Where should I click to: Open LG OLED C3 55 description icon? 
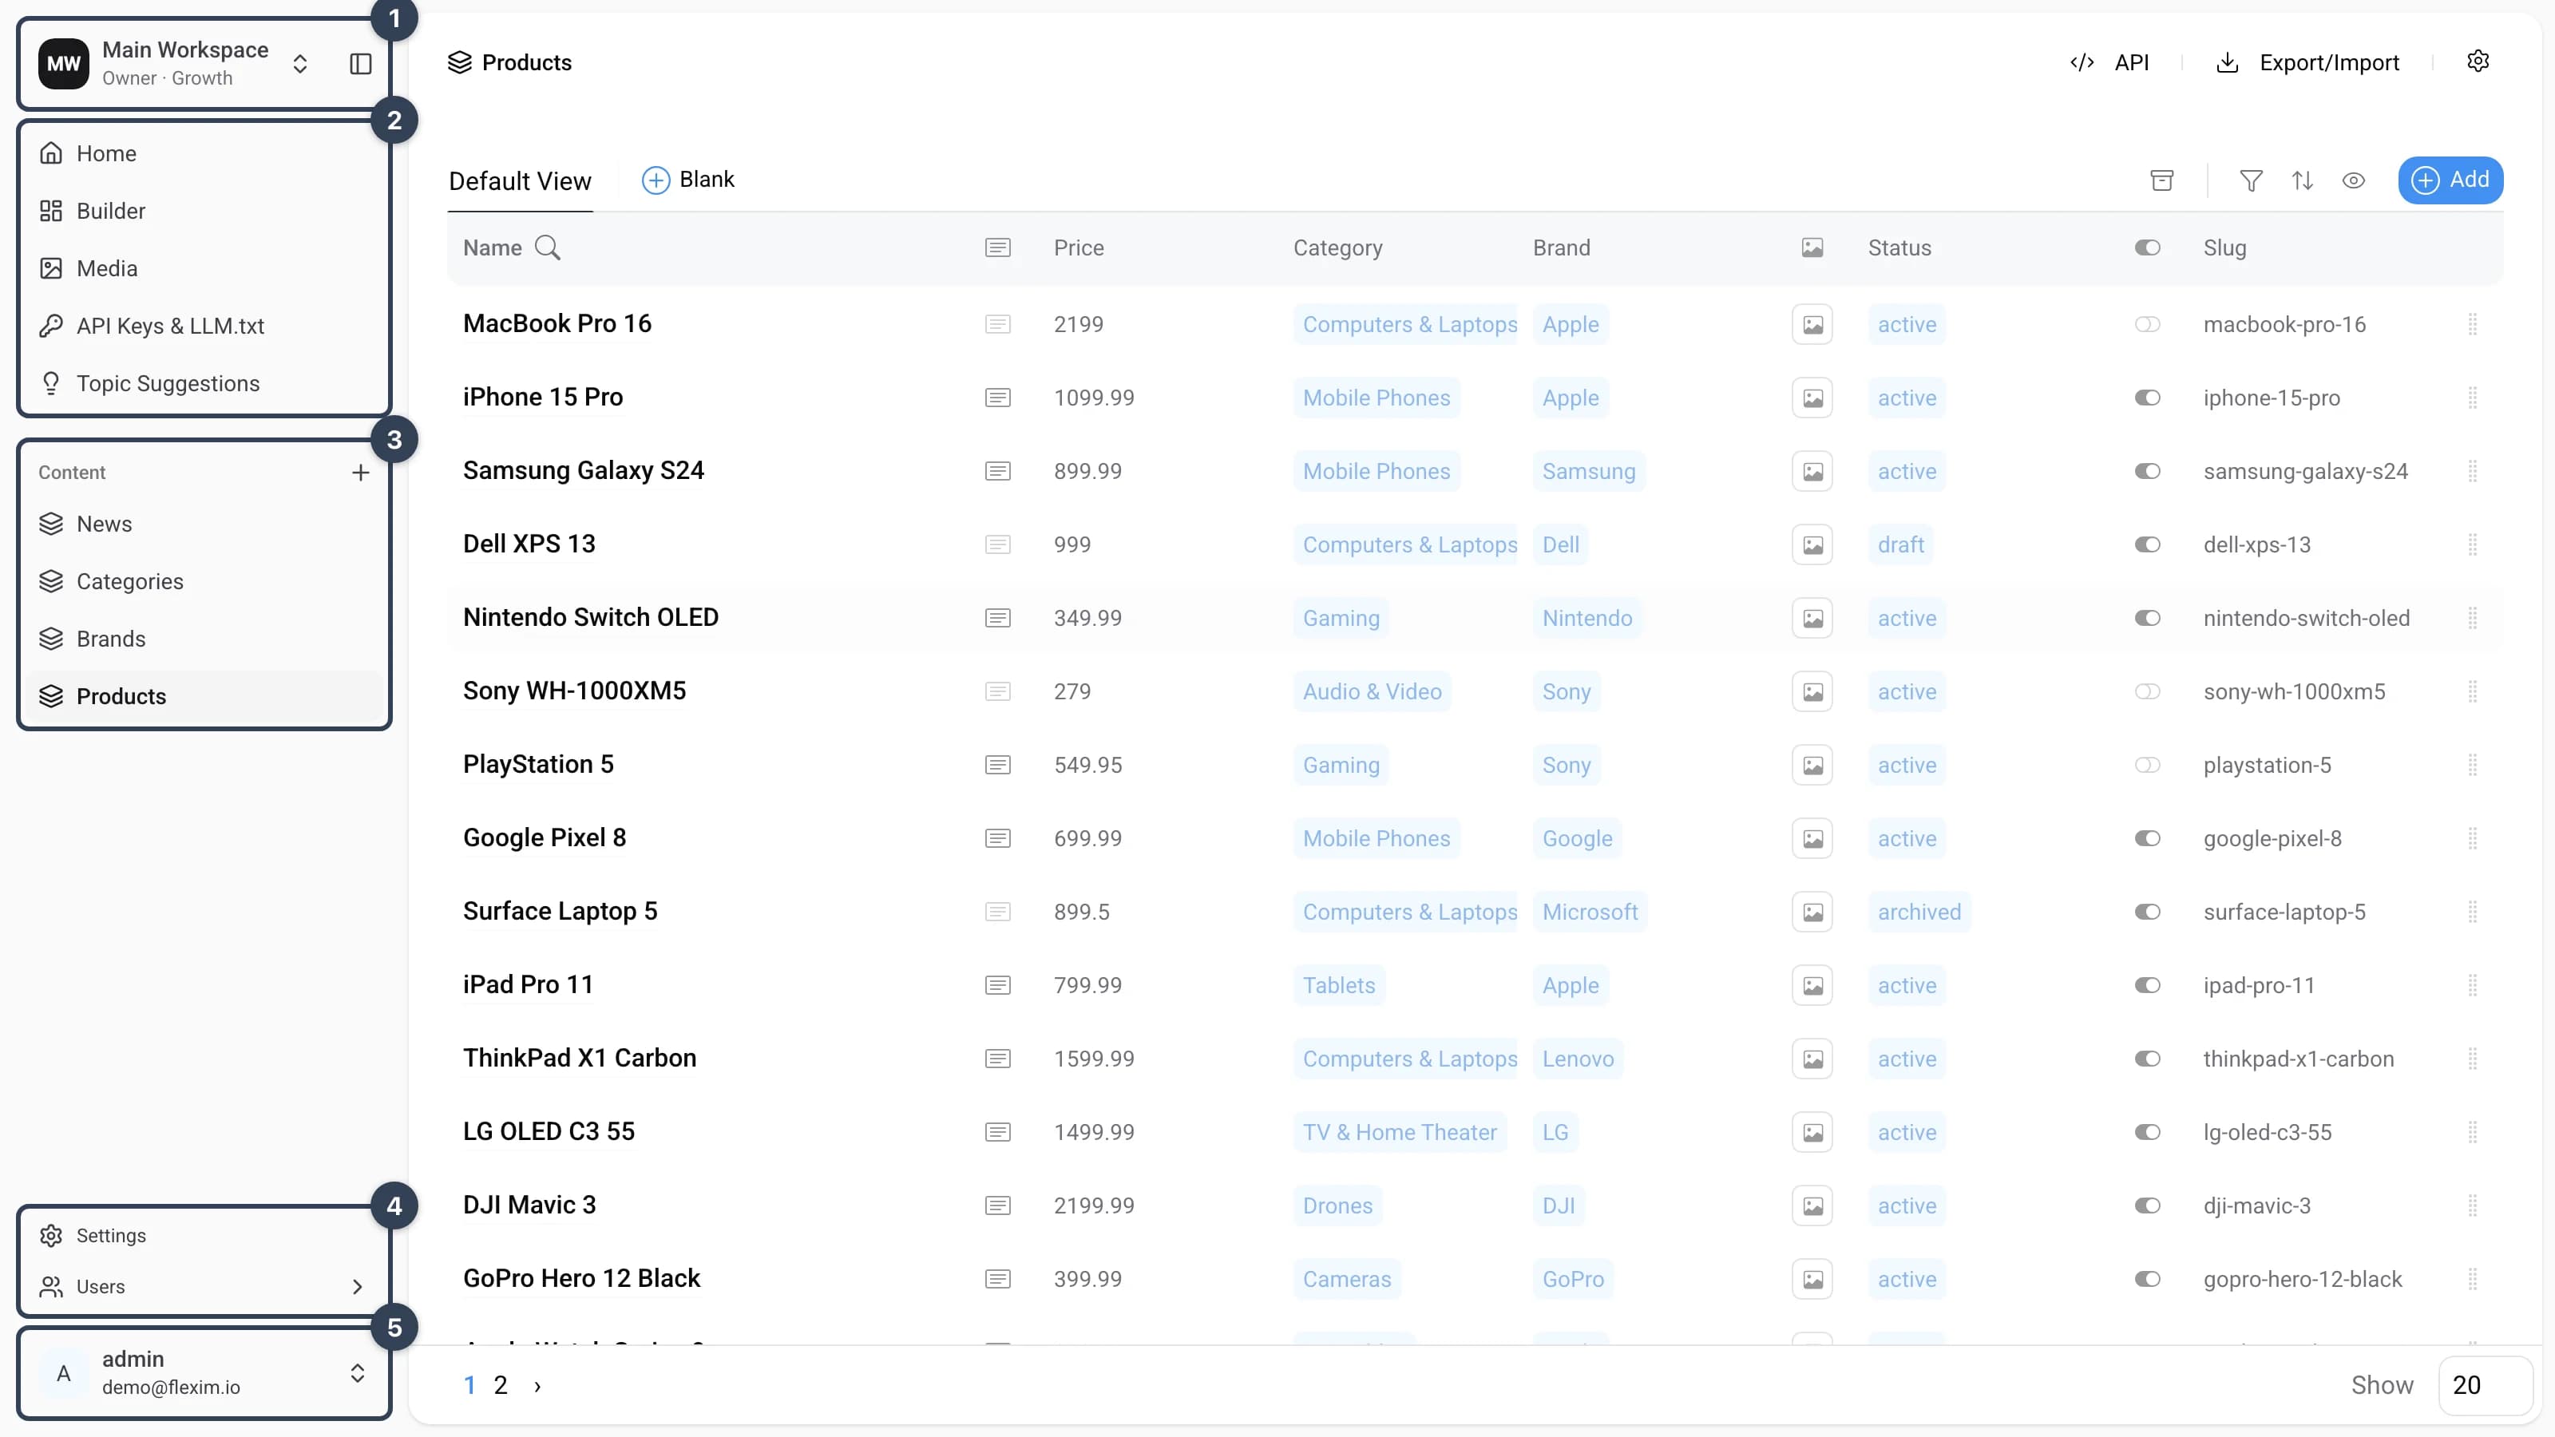(998, 1131)
